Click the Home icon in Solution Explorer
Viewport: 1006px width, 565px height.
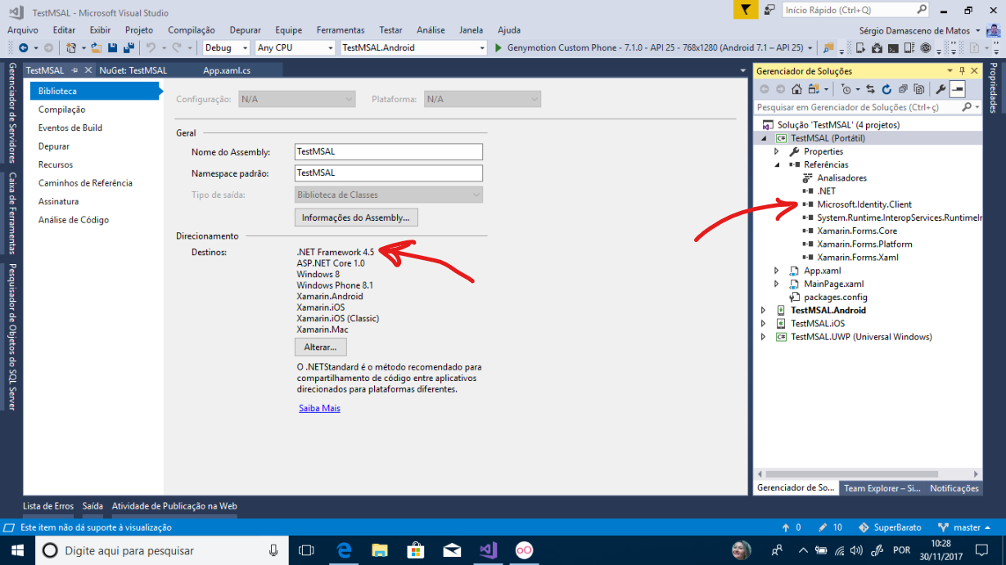tap(796, 87)
